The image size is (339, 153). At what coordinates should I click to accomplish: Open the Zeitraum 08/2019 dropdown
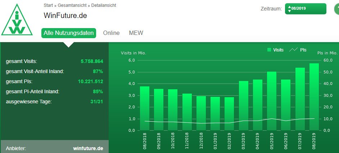coord(306,9)
